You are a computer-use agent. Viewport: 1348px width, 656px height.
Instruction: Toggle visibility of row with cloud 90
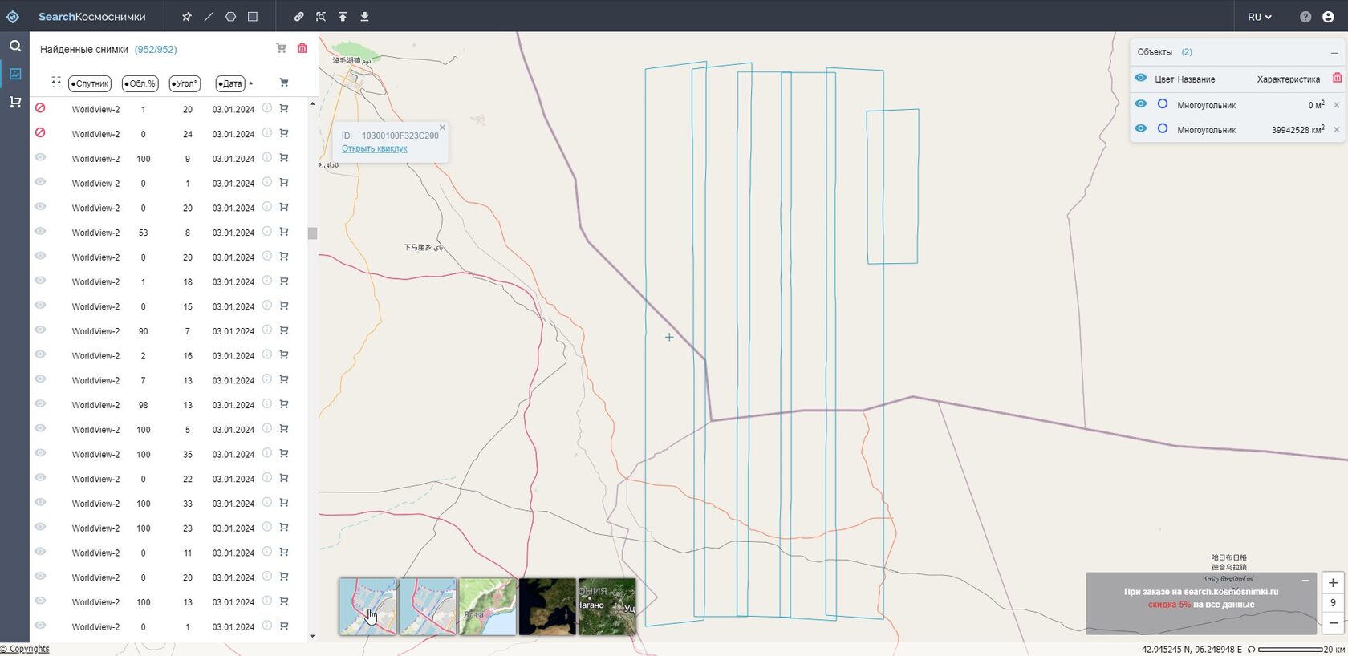(x=40, y=330)
